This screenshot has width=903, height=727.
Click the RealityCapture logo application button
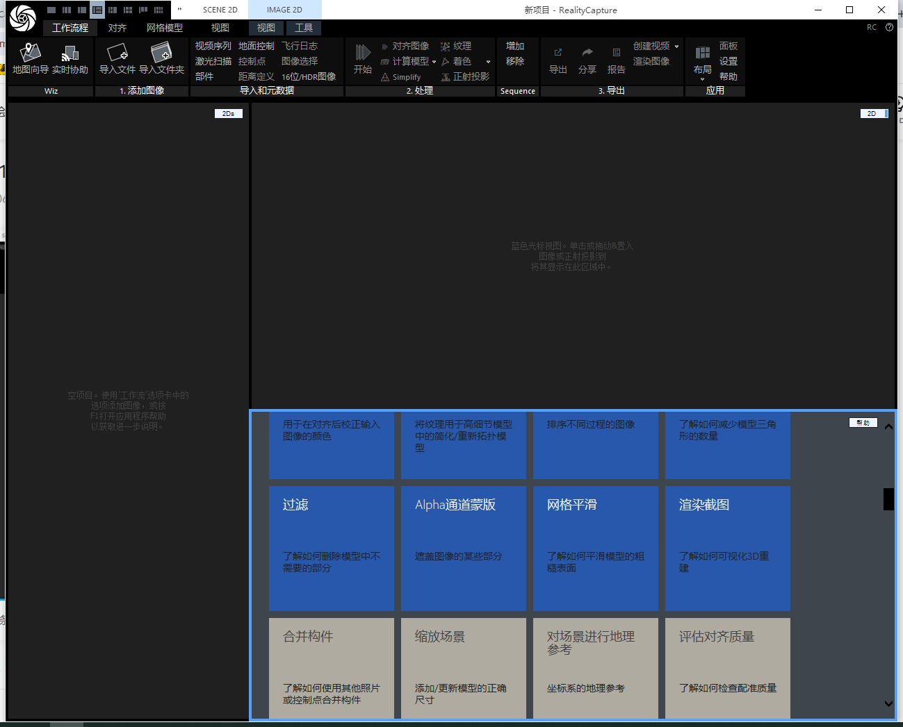click(x=22, y=18)
